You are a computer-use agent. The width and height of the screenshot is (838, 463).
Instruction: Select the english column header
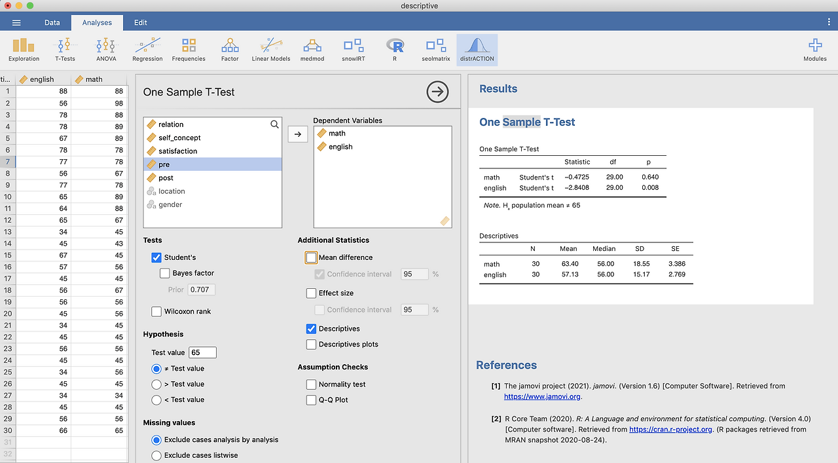[43, 79]
